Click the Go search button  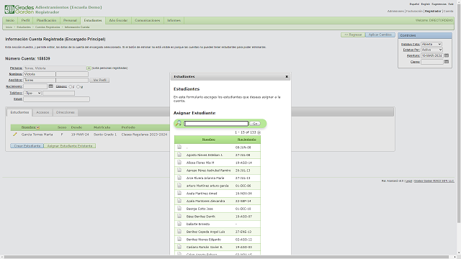pyautogui.click(x=255, y=124)
